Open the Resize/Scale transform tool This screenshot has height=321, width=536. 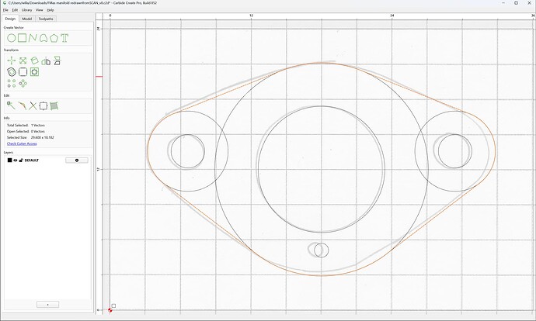tap(23, 60)
